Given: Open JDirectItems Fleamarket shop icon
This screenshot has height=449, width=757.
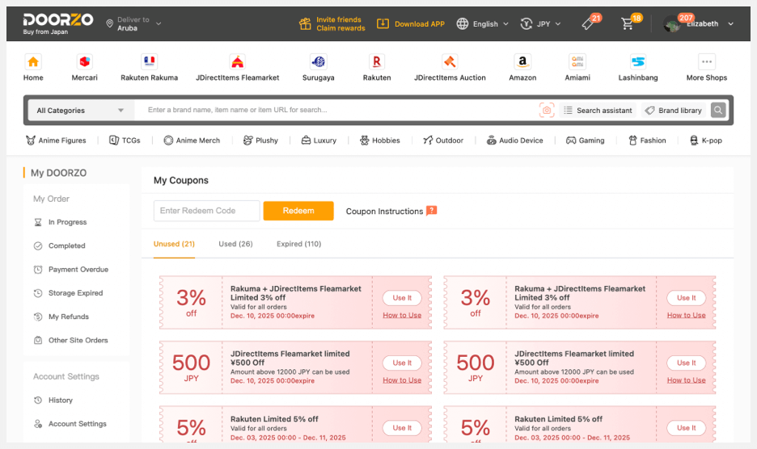Looking at the screenshot, I should tap(237, 61).
